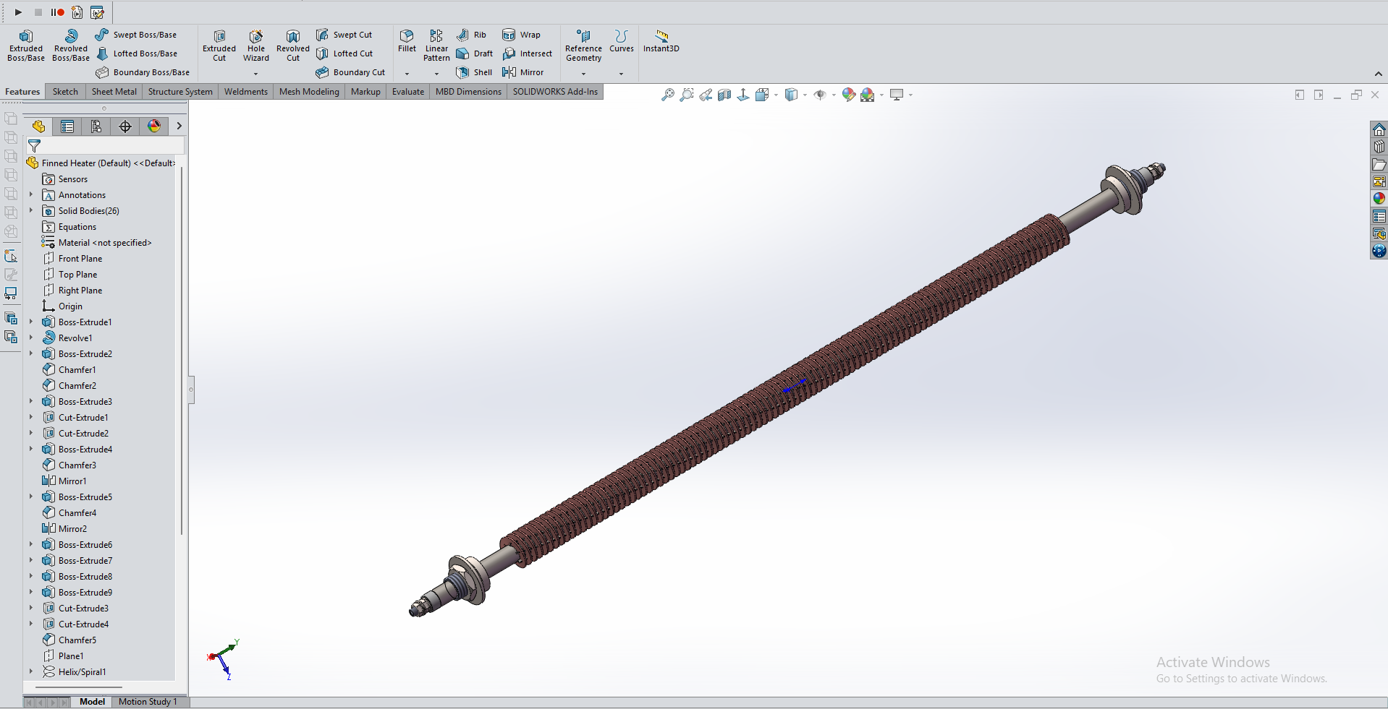Switch to the MBD Dimensions tab
The image size is (1388, 709).
click(468, 92)
